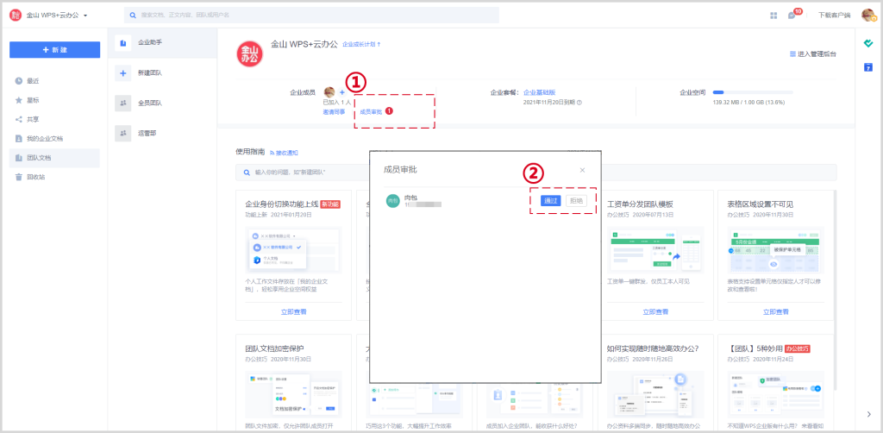The image size is (883, 433).
Task: Click the 139.32 MB / 1.00 GB storage text
Action: 748,103
